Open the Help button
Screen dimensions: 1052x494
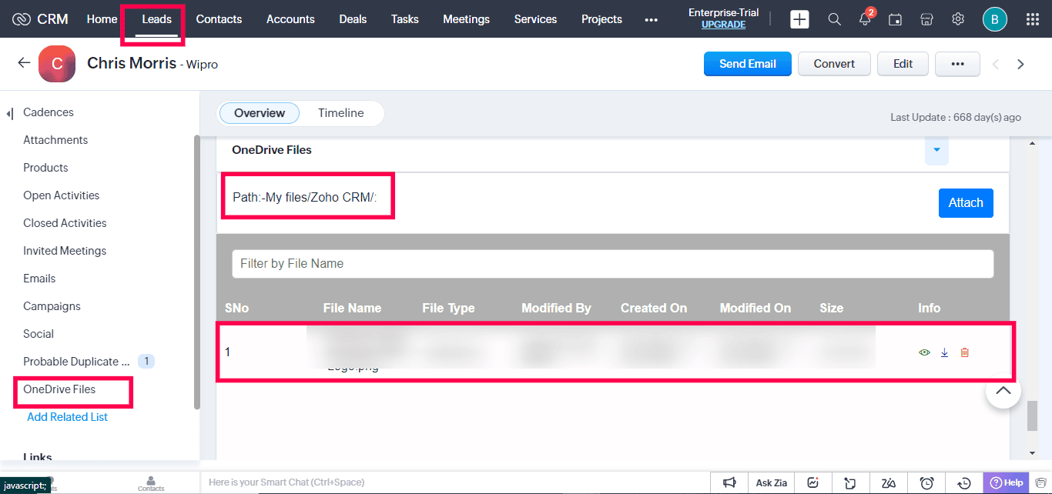(1006, 482)
